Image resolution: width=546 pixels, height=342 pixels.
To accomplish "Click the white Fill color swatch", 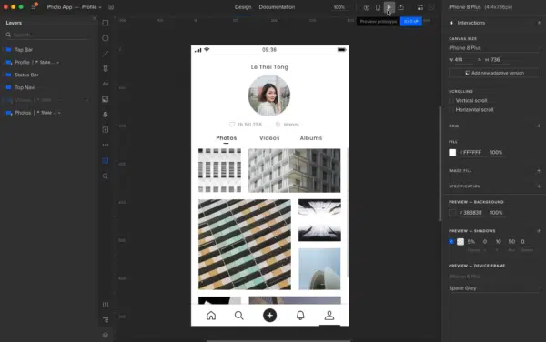I will [452, 153].
